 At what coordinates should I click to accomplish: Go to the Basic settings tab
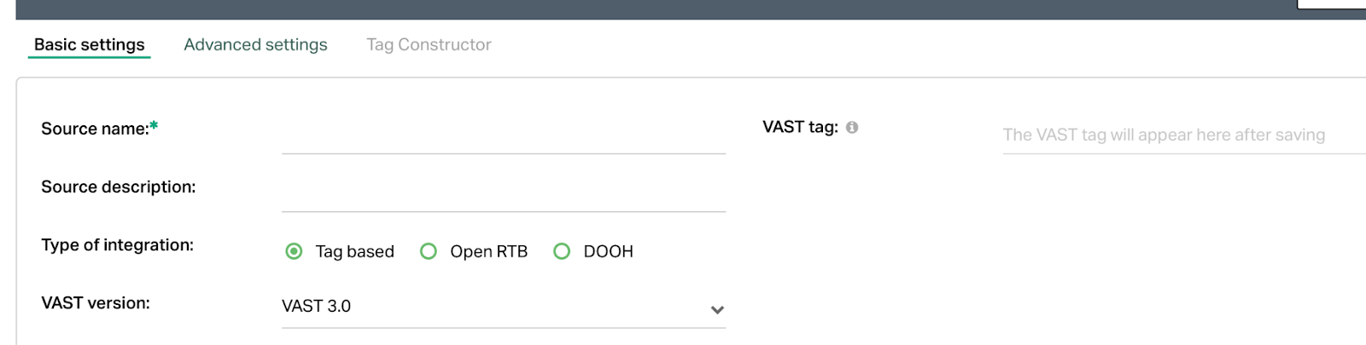click(90, 44)
